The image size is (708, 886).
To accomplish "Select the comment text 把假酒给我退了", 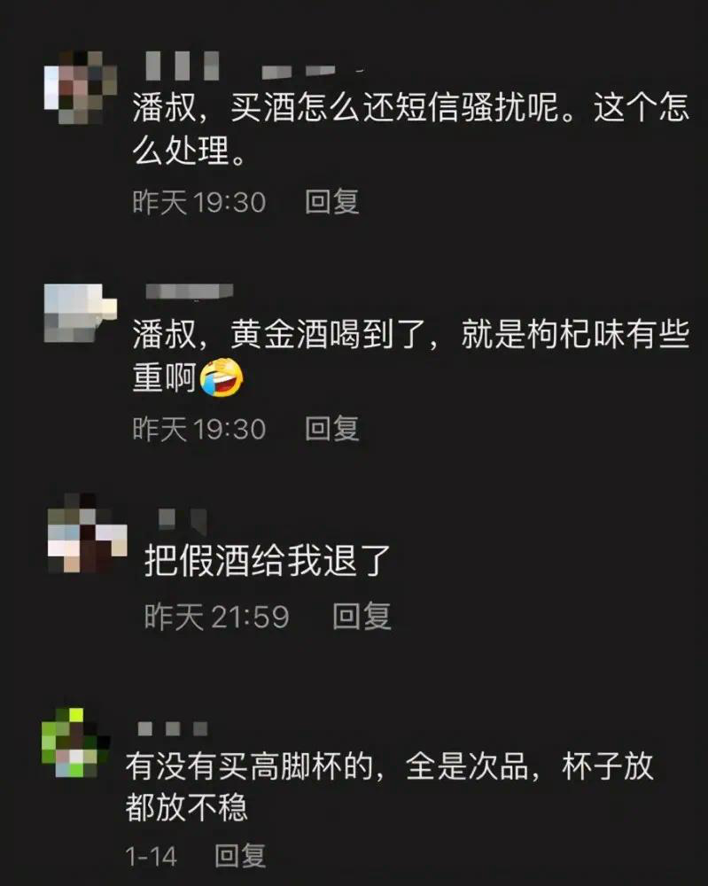I will coord(268,561).
